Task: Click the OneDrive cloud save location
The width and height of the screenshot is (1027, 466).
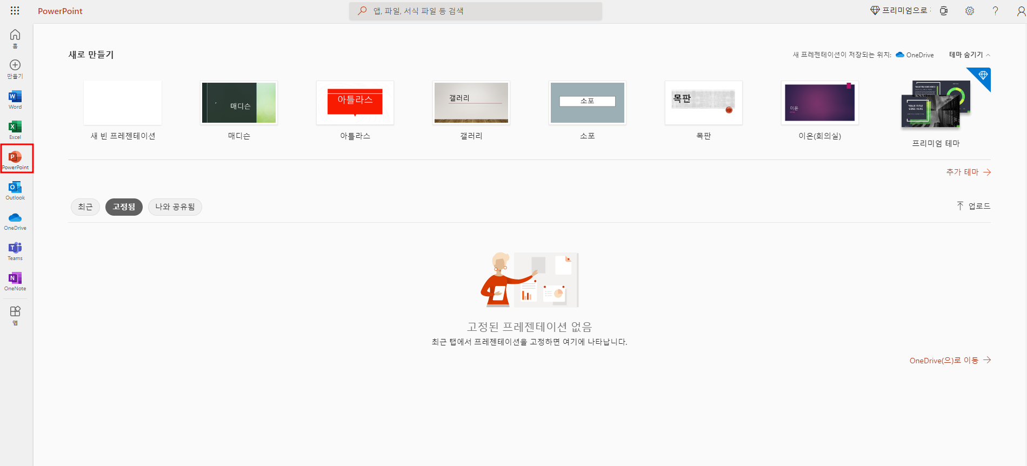Action: coord(915,55)
